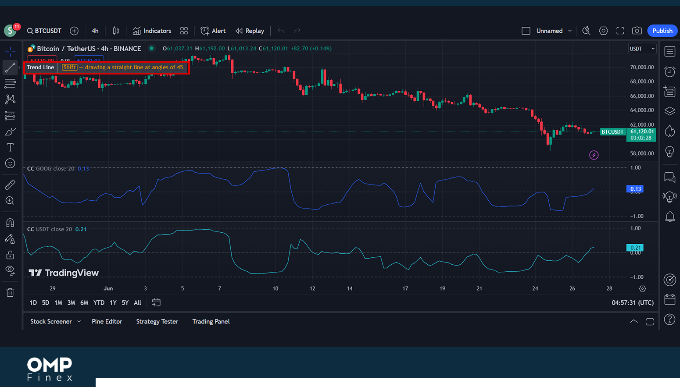This screenshot has width=680, height=387.
Task: Open the pattern drawing tools
Action: (x=10, y=99)
